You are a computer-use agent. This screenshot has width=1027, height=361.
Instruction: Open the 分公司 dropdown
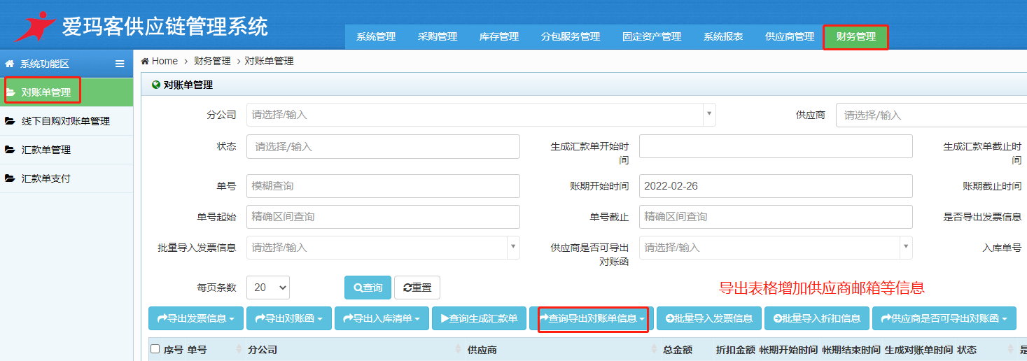481,115
